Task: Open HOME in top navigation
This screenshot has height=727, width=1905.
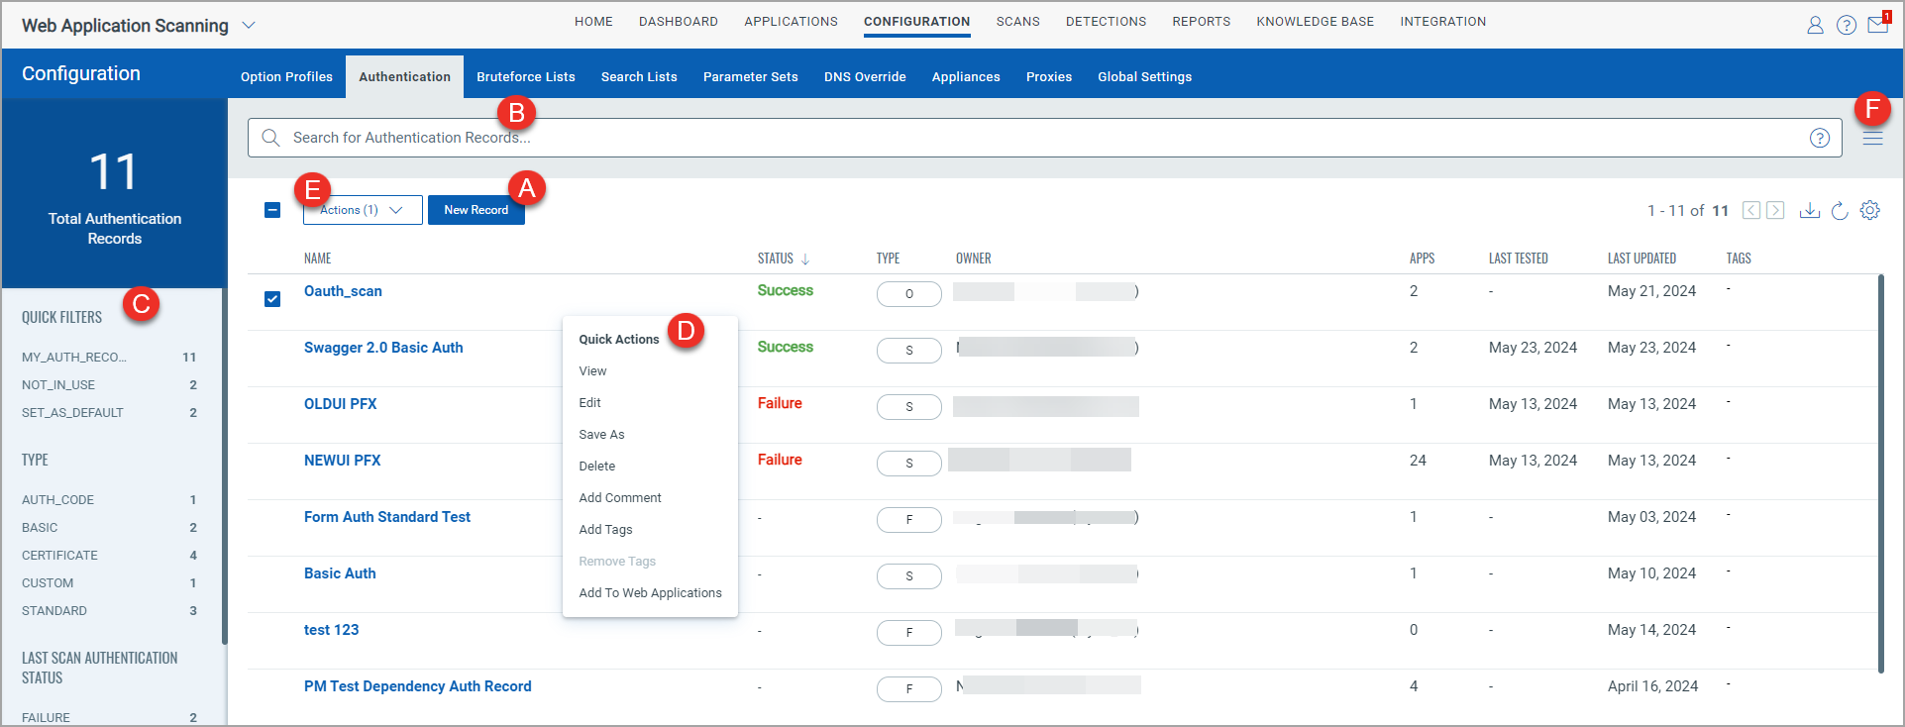Action: click(x=593, y=22)
